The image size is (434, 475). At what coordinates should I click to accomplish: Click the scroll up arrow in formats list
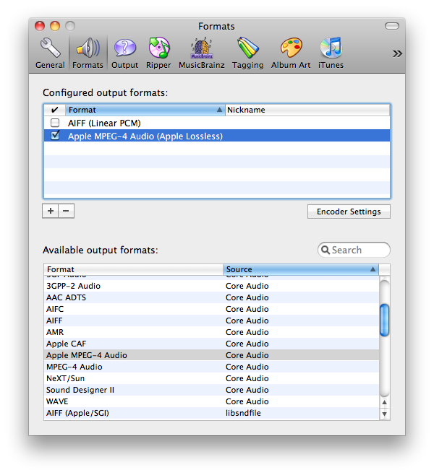coord(384,402)
